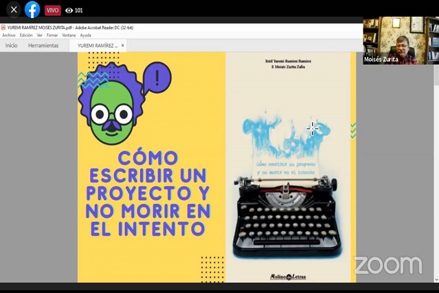Open the Ayuda menu

point(85,35)
